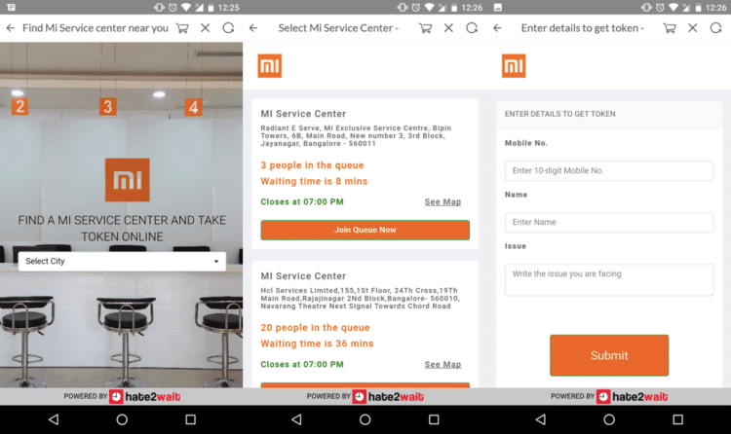Viewport: 731px width, 434px height.
Task: Select 'Waiting time is 8 mins' text
Action: [x=314, y=181]
